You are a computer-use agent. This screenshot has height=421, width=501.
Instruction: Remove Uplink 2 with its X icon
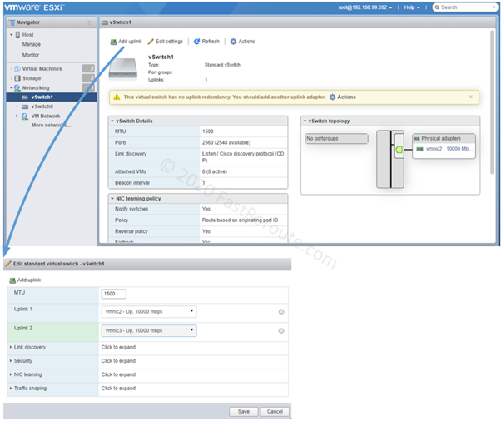[281, 331]
